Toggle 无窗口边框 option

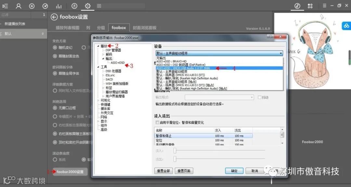(55, 108)
